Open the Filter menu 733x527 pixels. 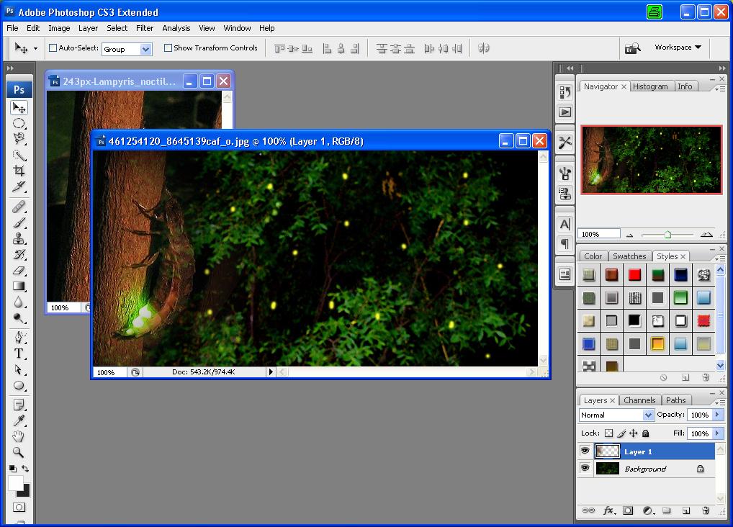[145, 28]
